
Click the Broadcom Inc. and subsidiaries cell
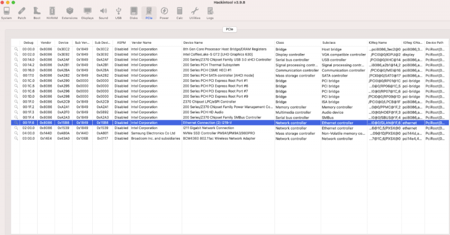pyautogui.click(x=155, y=139)
